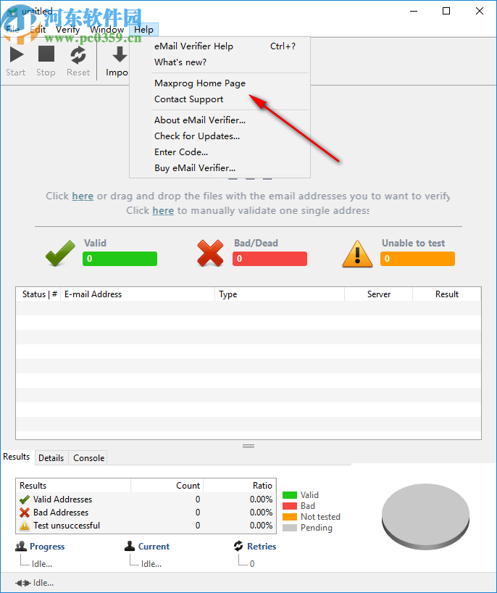Close the open Help menu

(143, 30)
